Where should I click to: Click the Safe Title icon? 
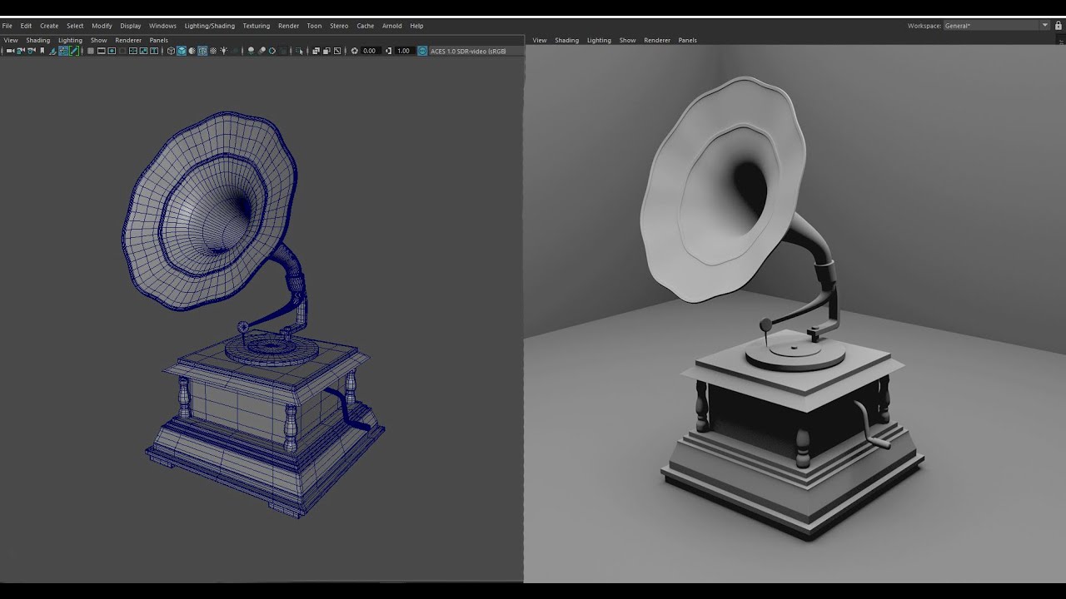coord(154,51)
